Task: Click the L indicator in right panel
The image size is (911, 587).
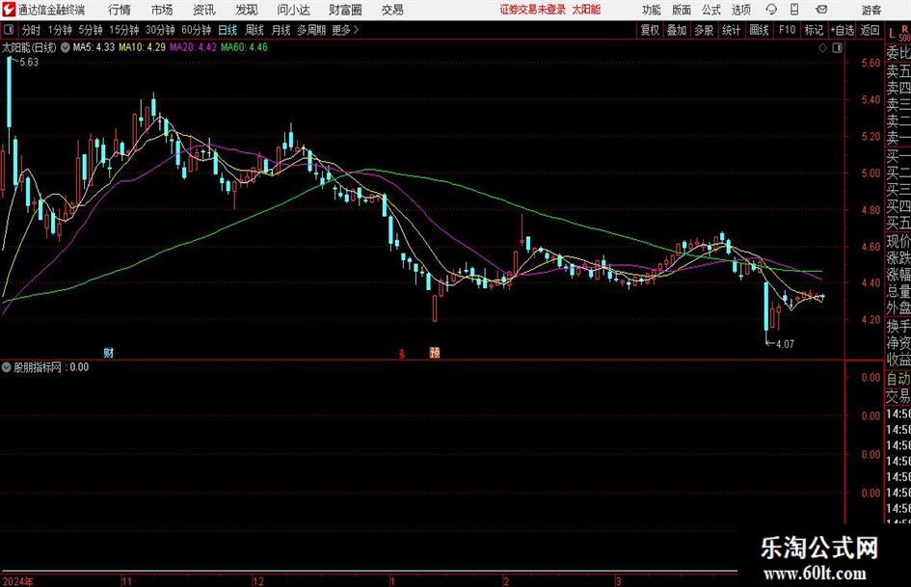Action: [892, 34]
